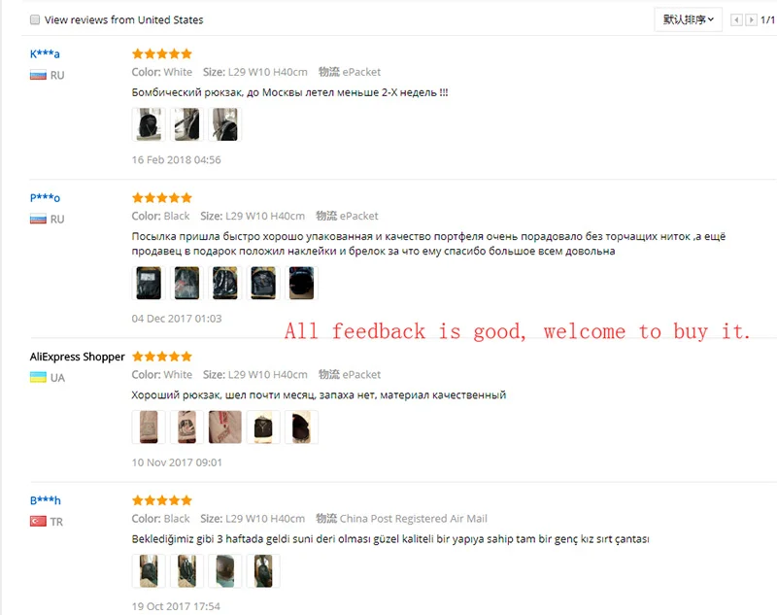Image resolution: width=777 pixels, height=615 pixels.
Task: Open second photo in B***h's review
Action: [186, 571]
